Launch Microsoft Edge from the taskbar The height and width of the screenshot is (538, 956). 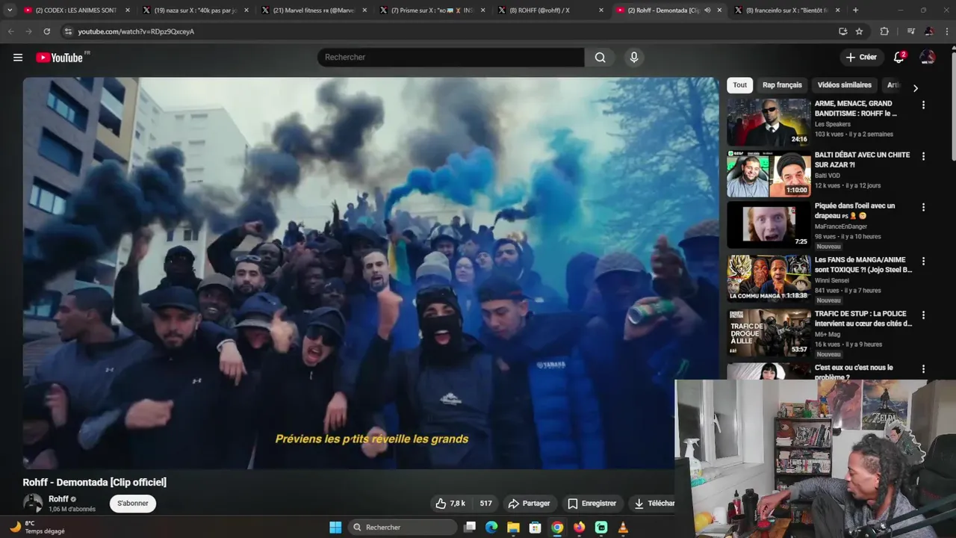coord(491,527)
